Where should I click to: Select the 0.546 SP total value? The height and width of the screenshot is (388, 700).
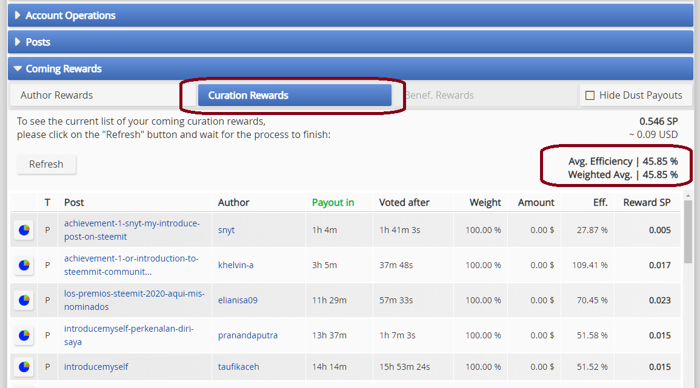coord(658,121)
